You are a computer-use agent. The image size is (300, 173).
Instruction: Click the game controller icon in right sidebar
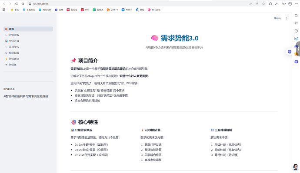pos(296,46)
